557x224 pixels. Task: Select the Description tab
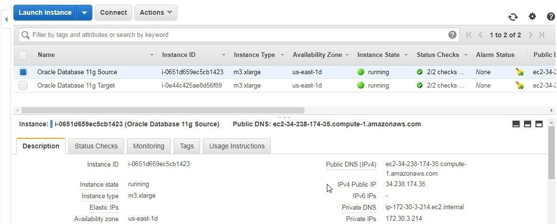click(x=41, y=146)
